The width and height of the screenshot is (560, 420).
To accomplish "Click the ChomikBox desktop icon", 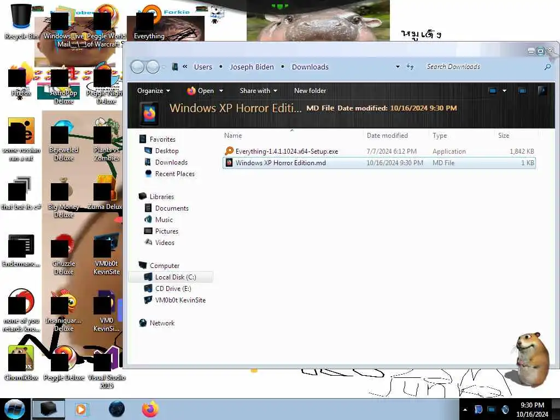I will [x=21, y=363].
